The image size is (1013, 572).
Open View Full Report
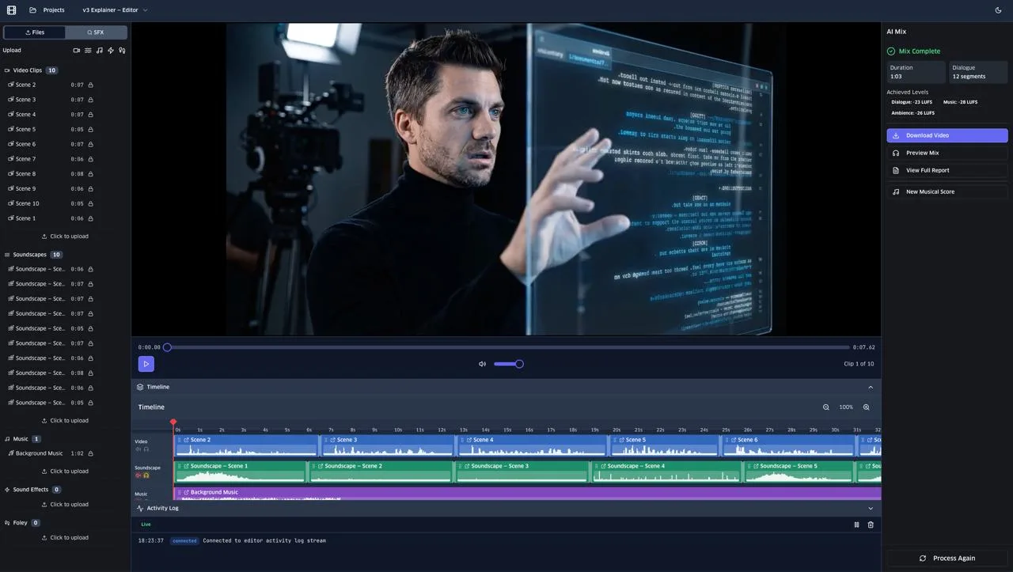947,170
